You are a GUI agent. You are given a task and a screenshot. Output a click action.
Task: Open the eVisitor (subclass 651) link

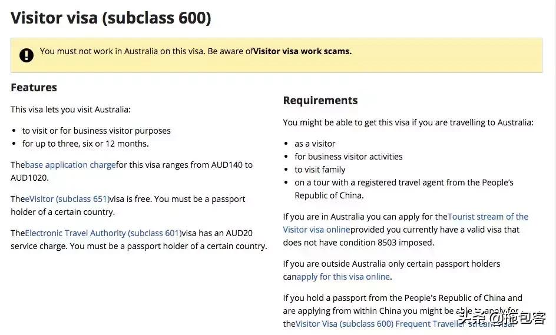pos(67,199)
